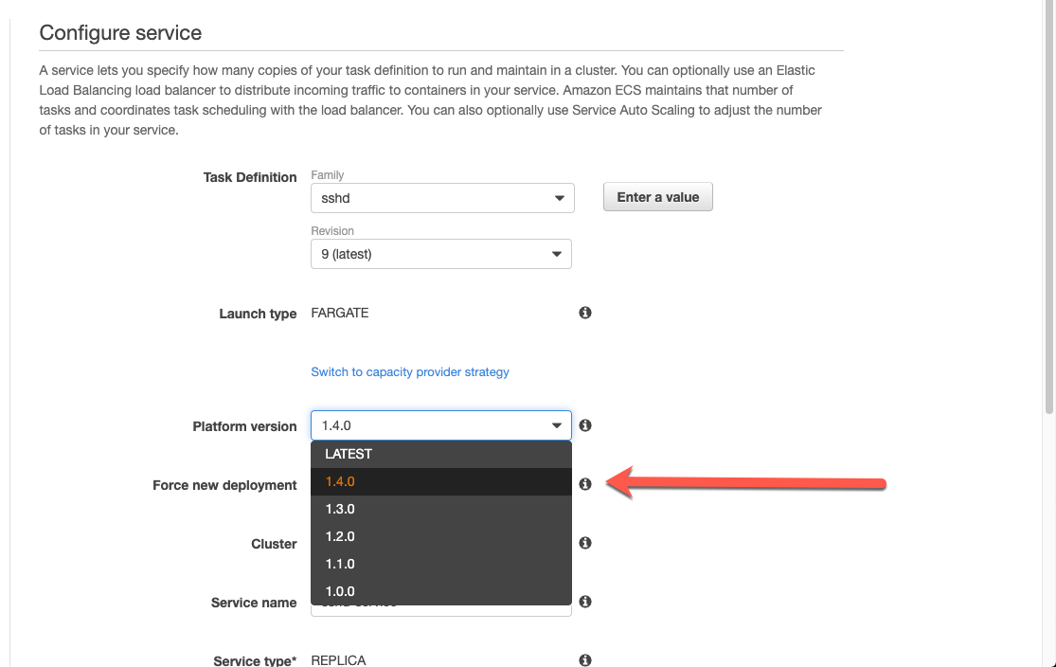Screen dimensions: 1056x667
Task: Pick platform version 1.1.0 from list
Action: point(441,564)
